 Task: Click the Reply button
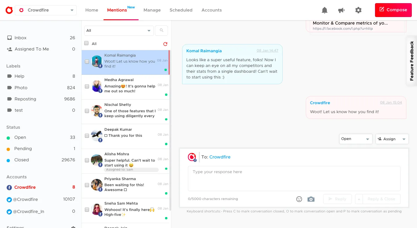pyautogui.click(x=337, y=199)
